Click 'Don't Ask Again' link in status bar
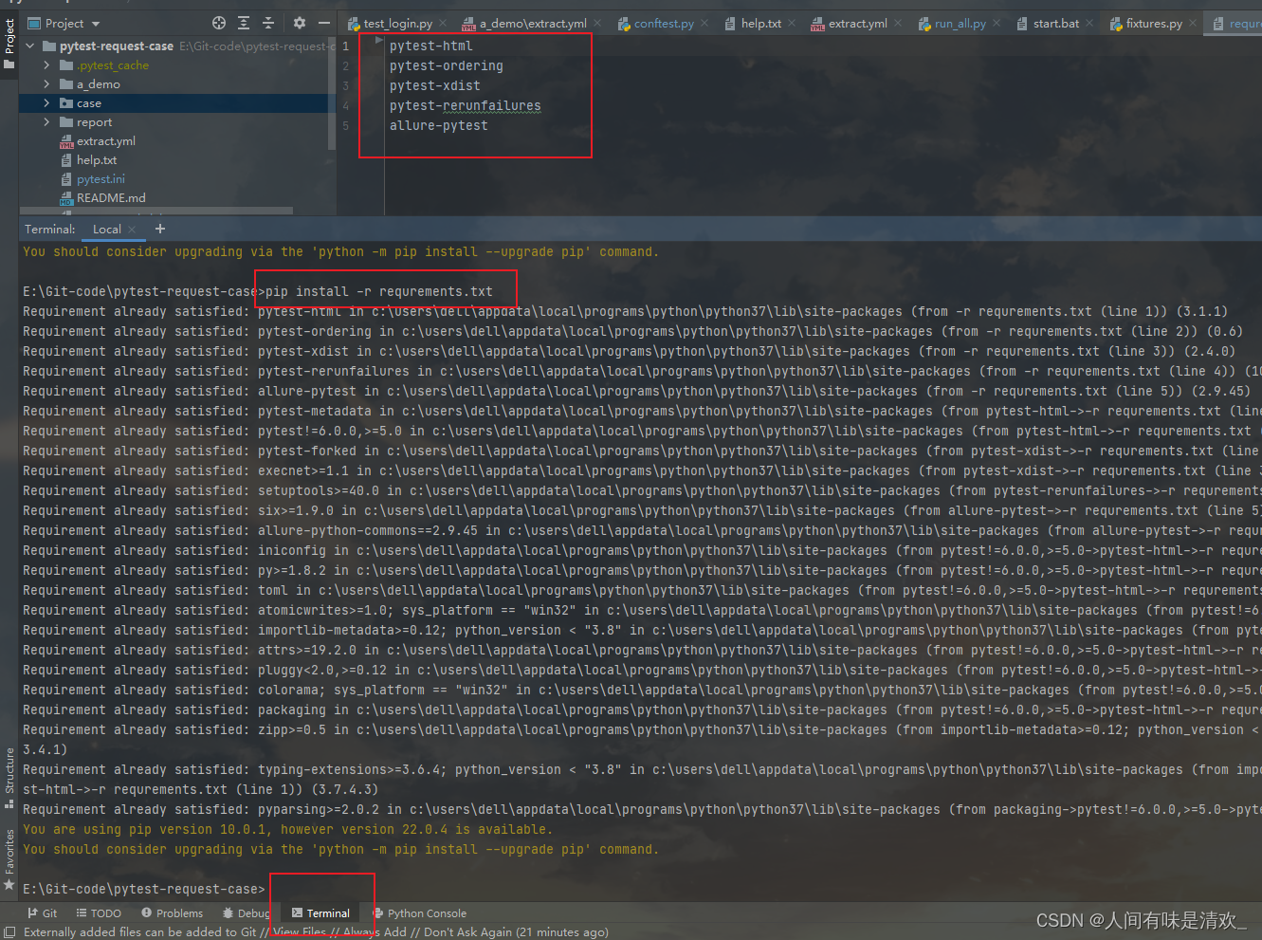Image resolution: width=1262 pixels, height=940 pixels. pos(467,932)
